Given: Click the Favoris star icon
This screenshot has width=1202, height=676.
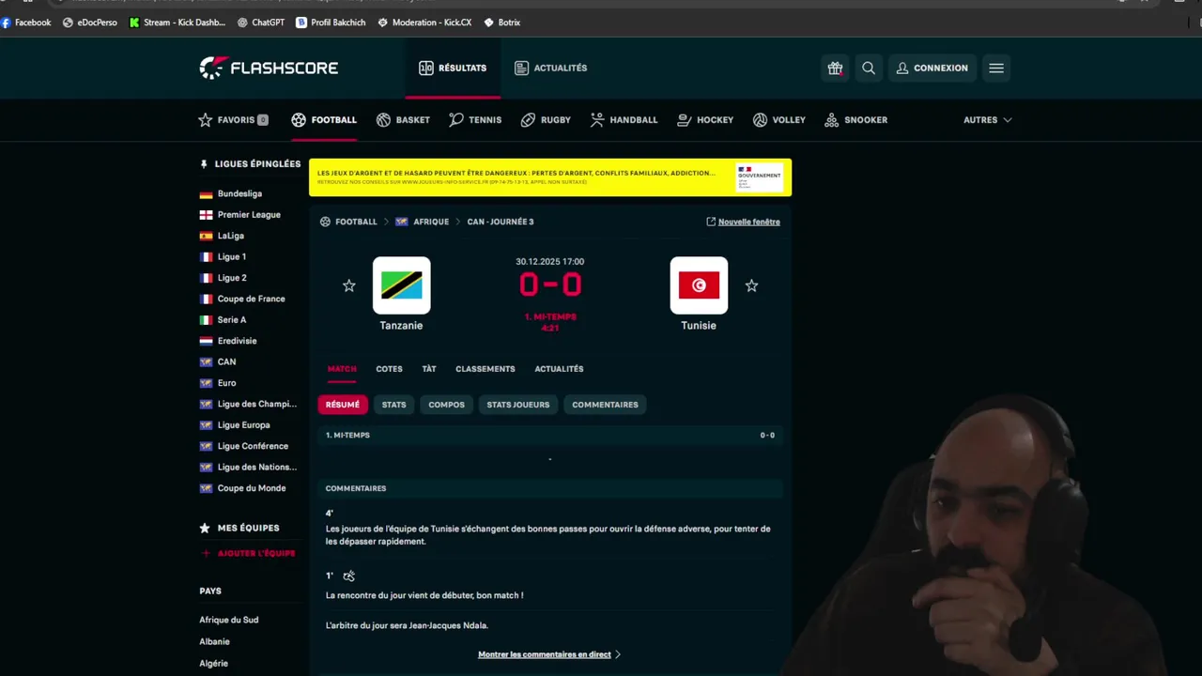Looking at the screenshot, I should [x=206, y=120].
